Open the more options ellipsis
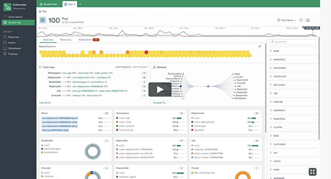The width and height of the screenshot is (331, 179). [314, 20]
